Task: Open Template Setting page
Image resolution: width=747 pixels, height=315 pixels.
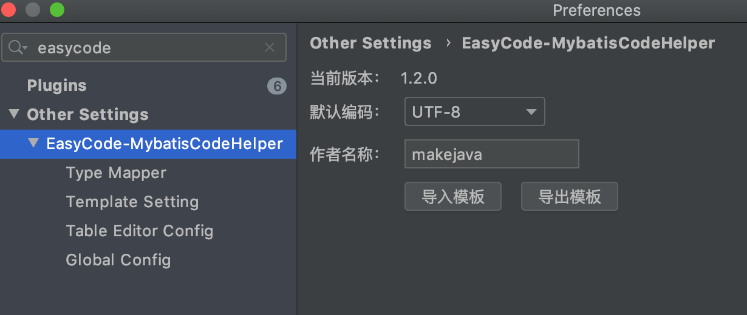Action: tap(132, 202)
